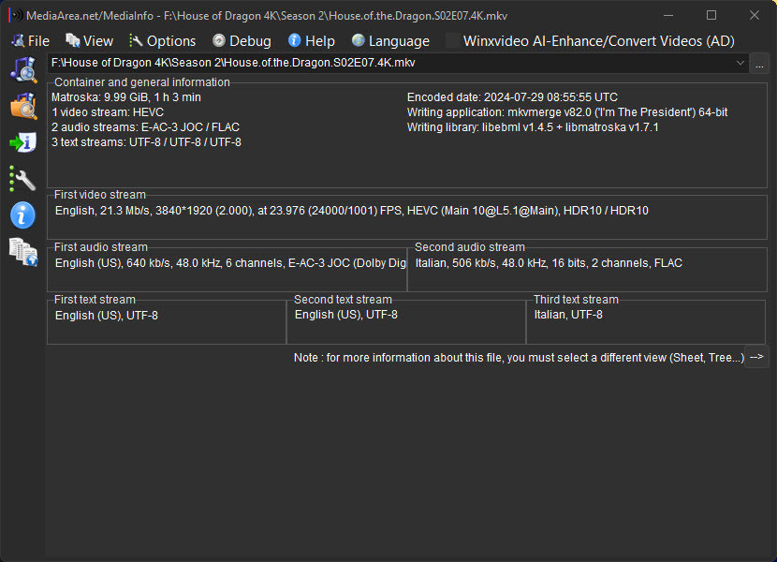Open the File menu

pos(31,40)
